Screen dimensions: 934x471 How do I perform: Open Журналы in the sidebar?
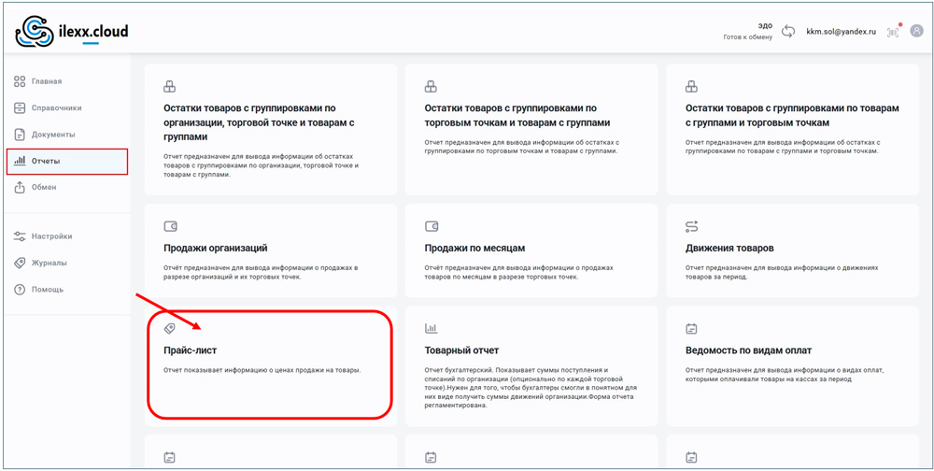pyautogui.click(x=49, y=263)
